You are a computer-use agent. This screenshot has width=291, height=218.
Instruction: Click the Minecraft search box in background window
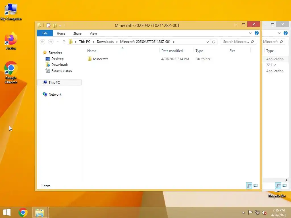click(274, 42)
